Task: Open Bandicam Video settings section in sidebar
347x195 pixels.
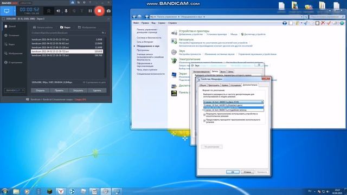Action: coord(10,44)
